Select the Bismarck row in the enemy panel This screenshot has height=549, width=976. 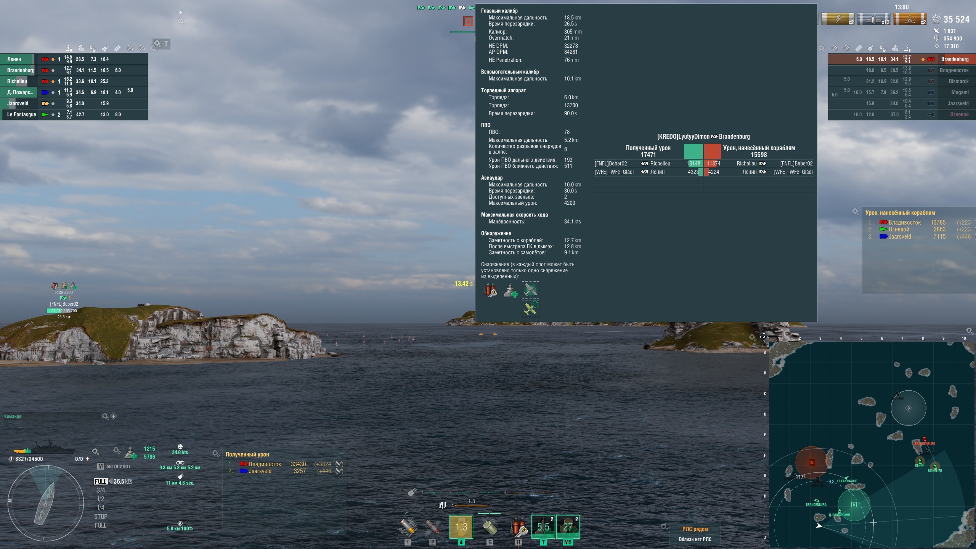pos(902,81)
